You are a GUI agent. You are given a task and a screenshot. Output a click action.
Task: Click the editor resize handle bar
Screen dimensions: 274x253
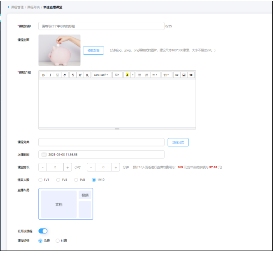pyautogui.click(x=117, y=129)
